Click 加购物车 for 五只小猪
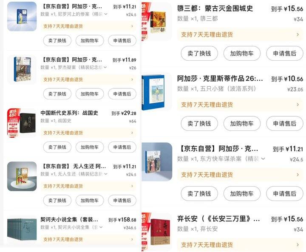Image resolution: width=306 pixels, height=252 pixels. pos(242,123)
